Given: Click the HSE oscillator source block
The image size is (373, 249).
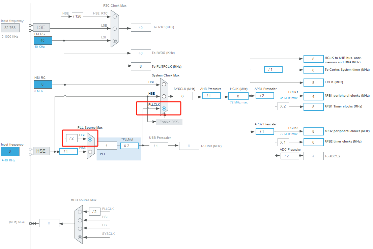Looking at the screenshot, I should pyautogui.click(x=41, y=151).
